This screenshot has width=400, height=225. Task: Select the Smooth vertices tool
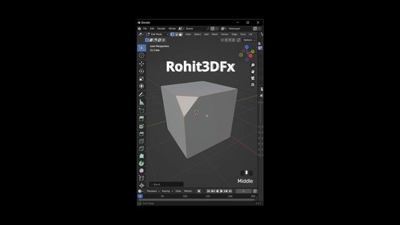[x=142, y=171]
